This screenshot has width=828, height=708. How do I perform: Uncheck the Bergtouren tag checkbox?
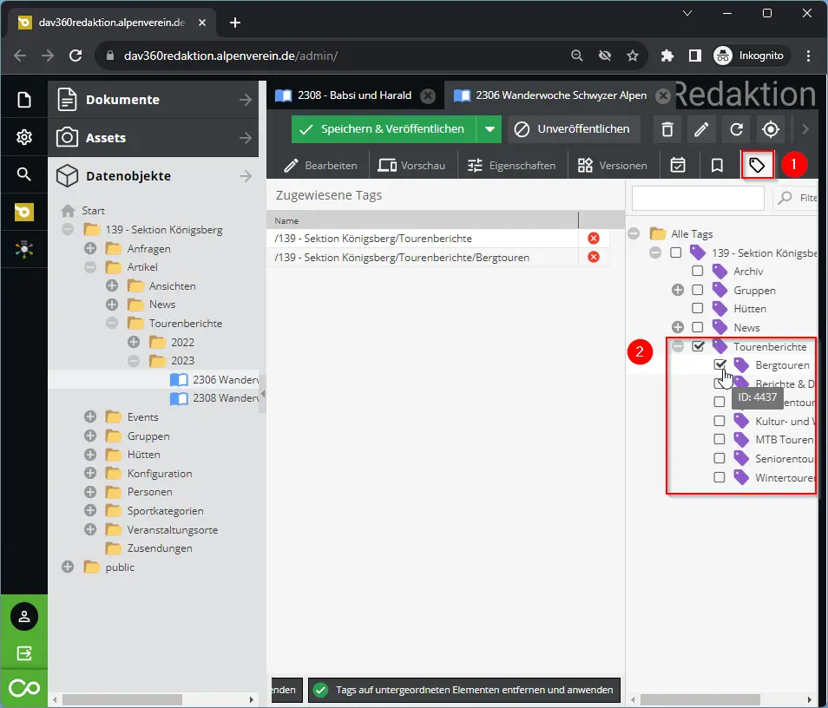tap(720, 365)
